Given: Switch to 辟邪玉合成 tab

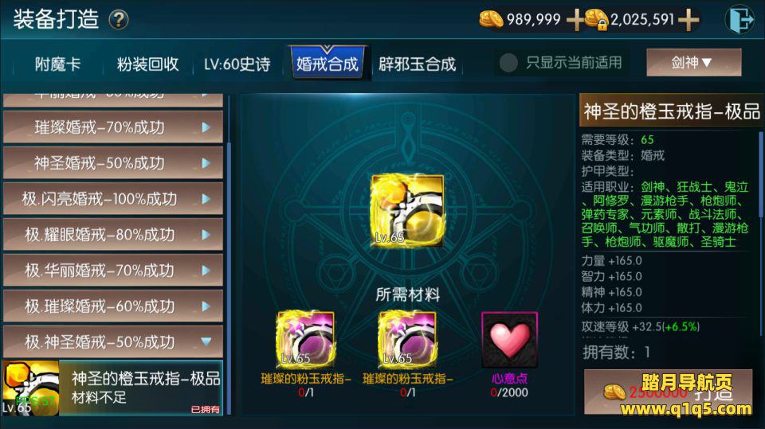Looking at the screenshot, I should click(417, 64).
